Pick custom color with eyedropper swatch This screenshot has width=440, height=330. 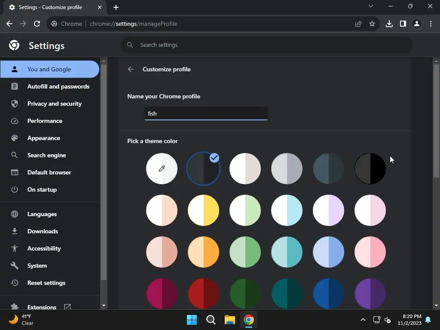[x=162, y=168]
